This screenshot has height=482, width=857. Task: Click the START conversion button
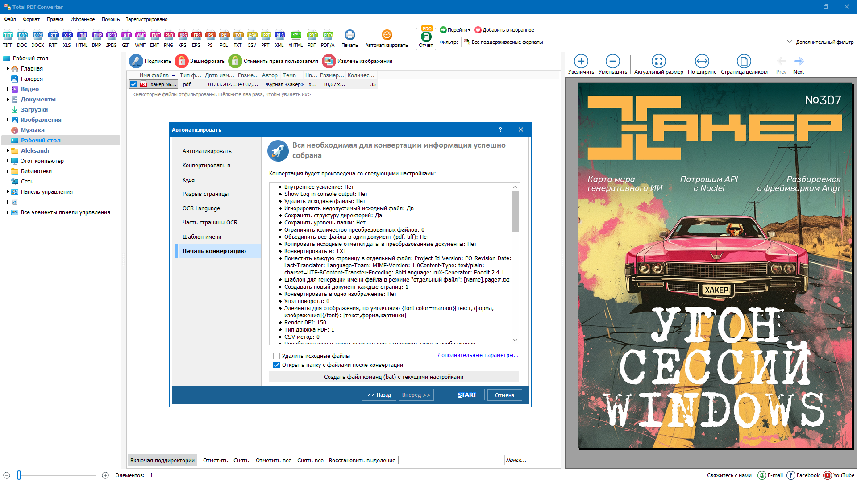pyautogui.click(x=467, y=395)
